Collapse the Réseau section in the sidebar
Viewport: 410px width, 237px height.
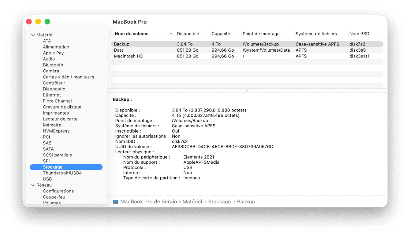(33, 185)
